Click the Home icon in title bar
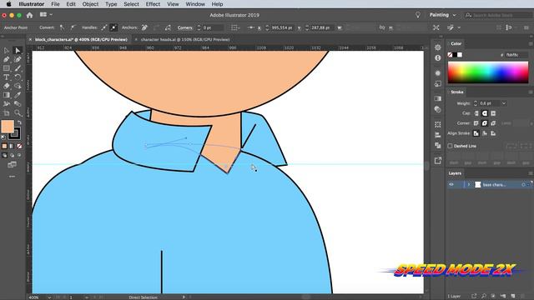Image resolution: width=534 pixels, height=300 pixels. [x=30, y=15]
